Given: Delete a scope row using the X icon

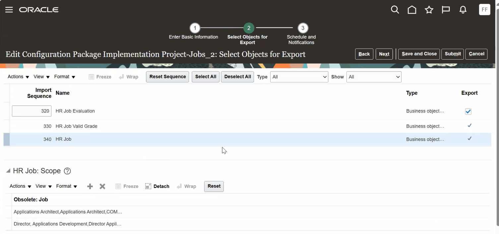Looking at the screenshot, I should [x=102, y=186].
